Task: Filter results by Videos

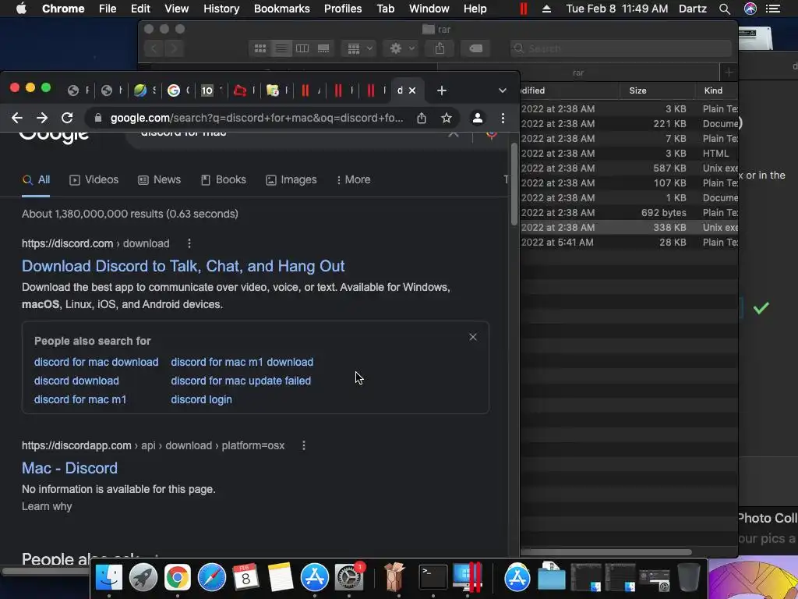Action: 94,180
